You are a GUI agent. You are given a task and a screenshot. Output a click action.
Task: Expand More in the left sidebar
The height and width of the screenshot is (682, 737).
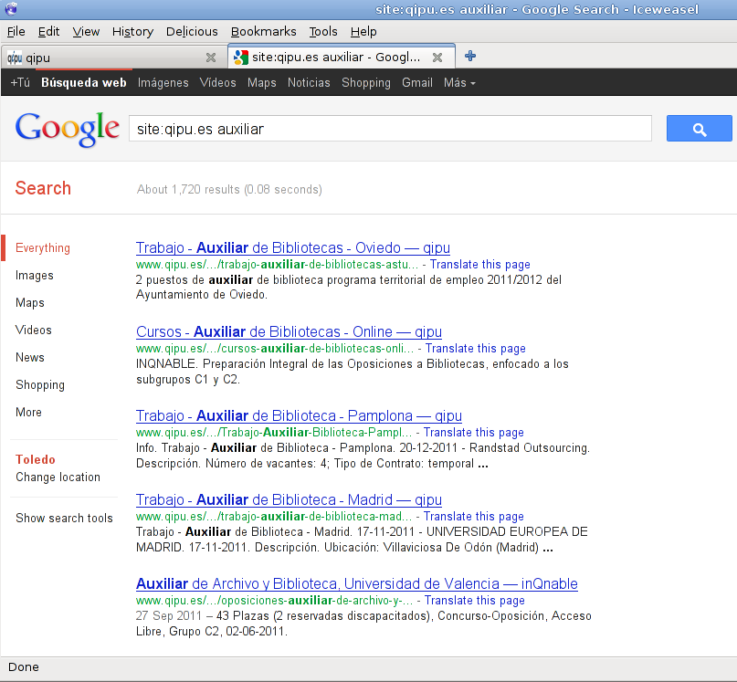pyautogui.click(x=28, y=412)
